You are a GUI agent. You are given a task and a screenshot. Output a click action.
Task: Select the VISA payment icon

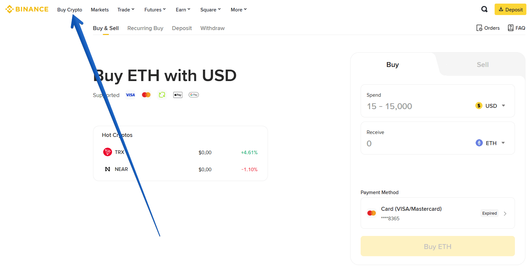[130, 94]
